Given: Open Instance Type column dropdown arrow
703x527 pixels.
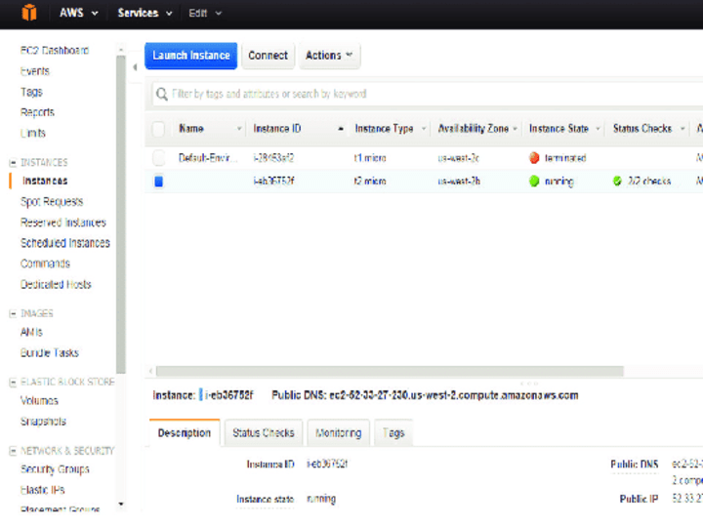Looking at the screenshot, I should click(x=424, y=129).
